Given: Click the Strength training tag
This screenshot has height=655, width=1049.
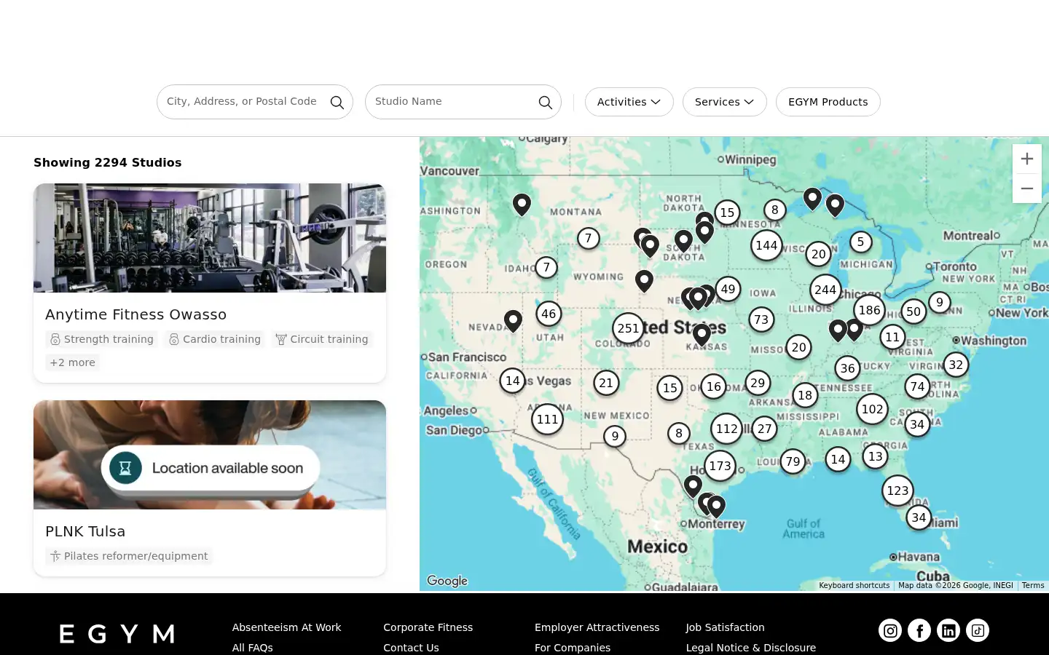Looking at the screenshot, I should tap(101, 339).
